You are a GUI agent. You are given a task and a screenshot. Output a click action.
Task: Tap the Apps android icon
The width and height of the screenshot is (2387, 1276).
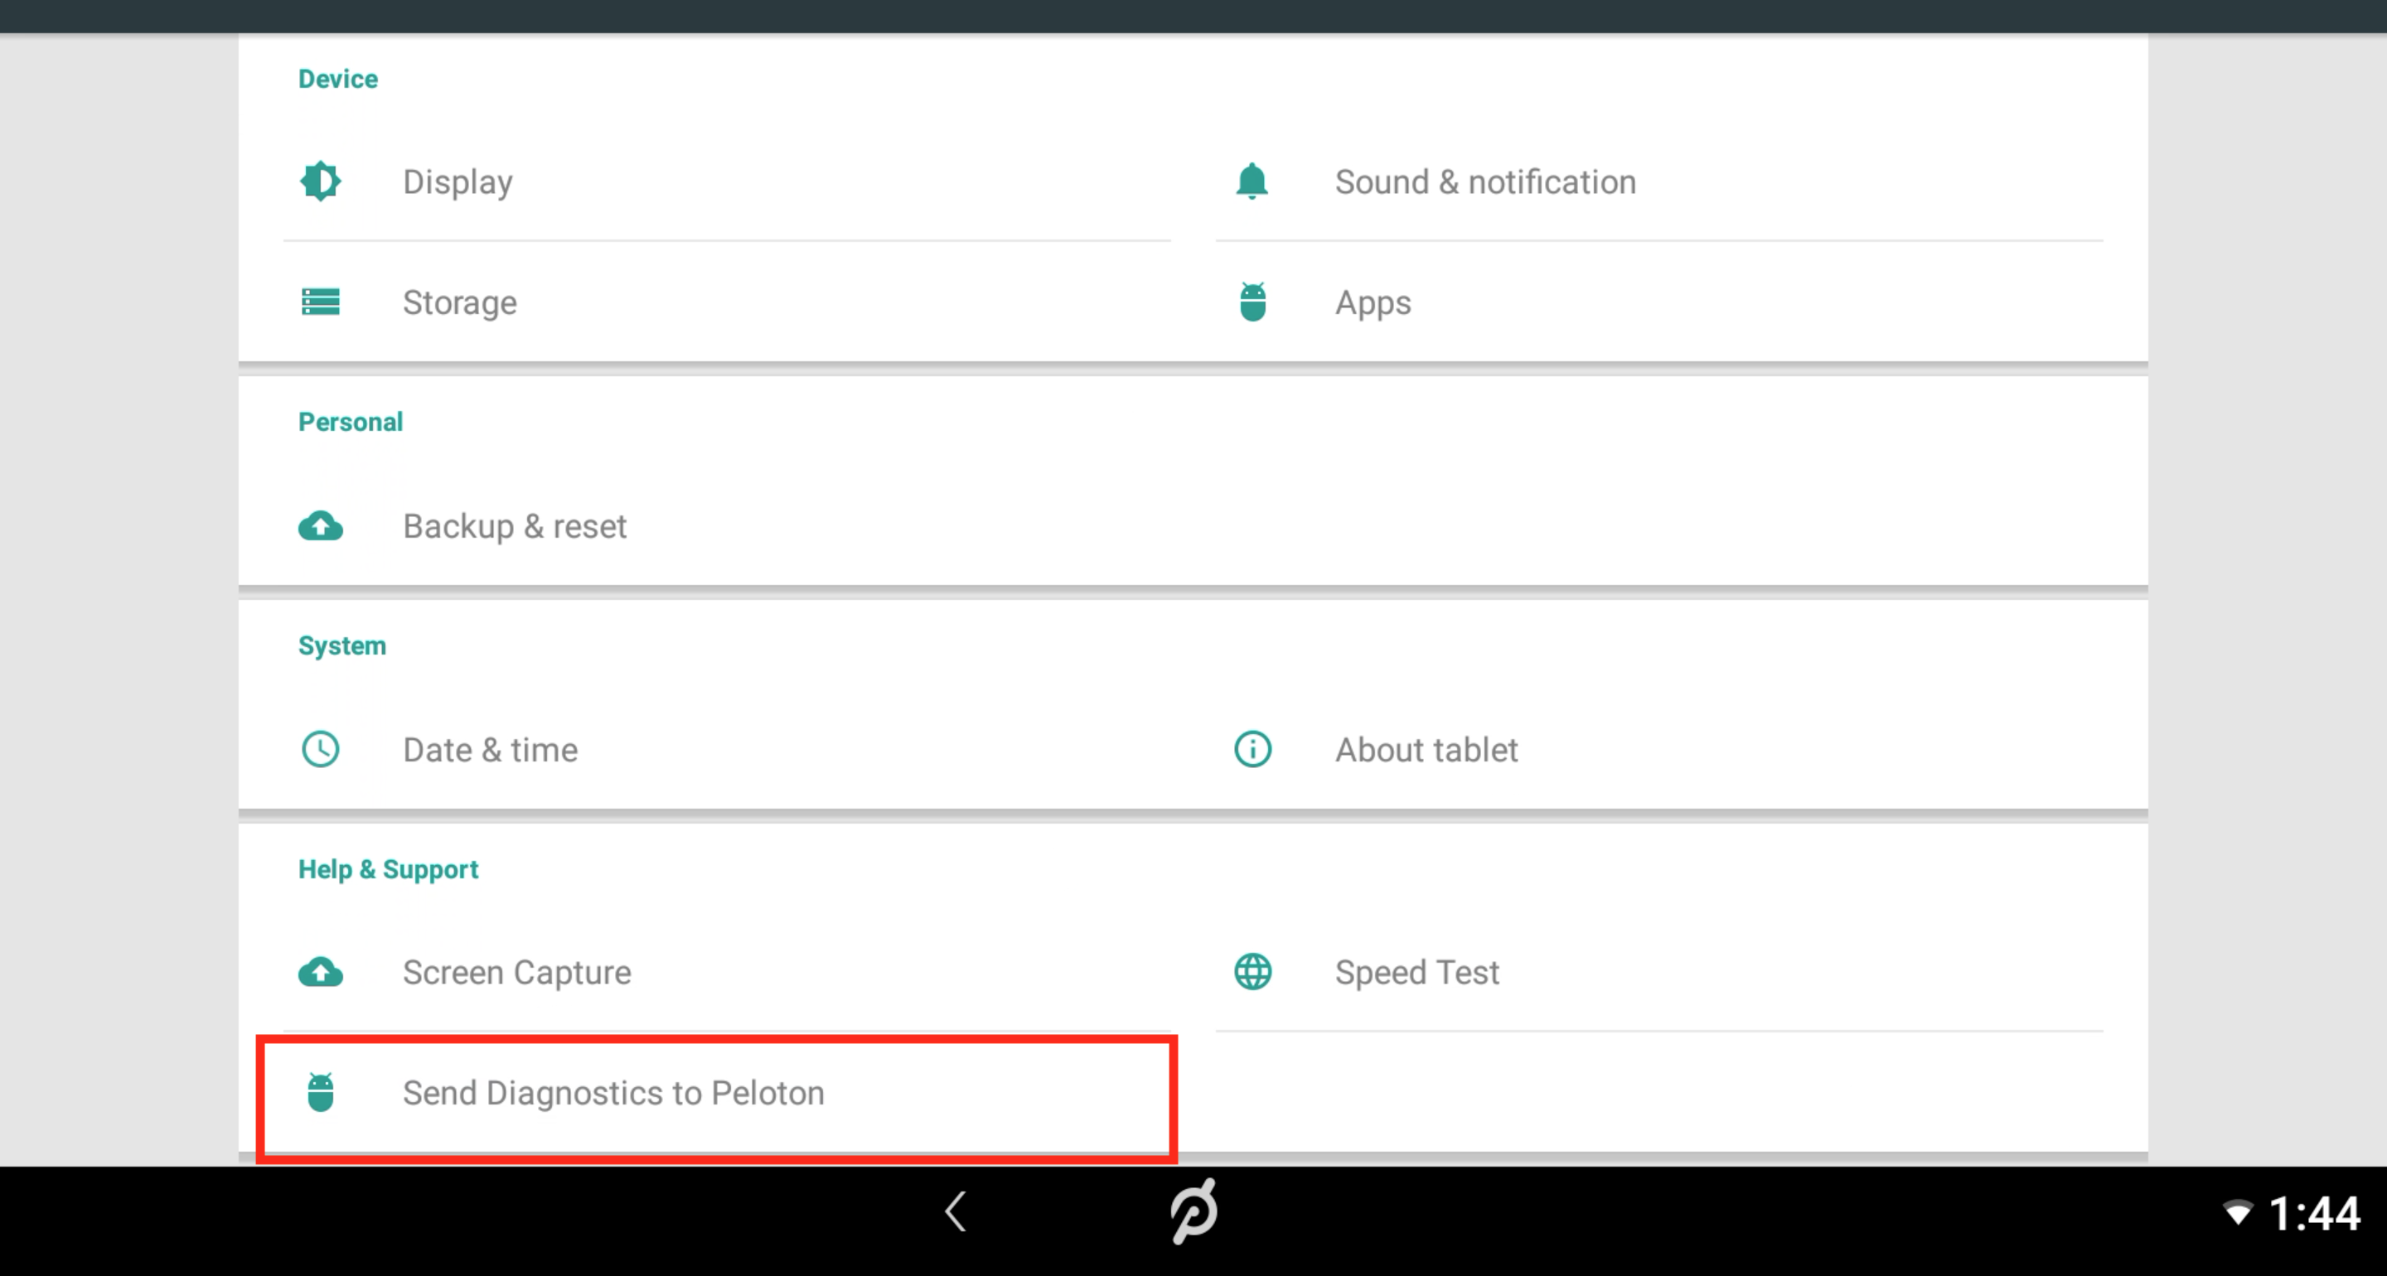[1253, 302]
